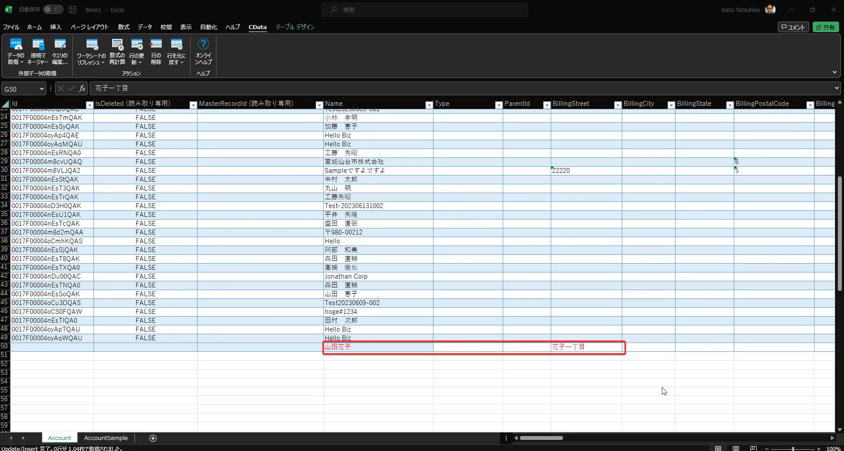Click the 行を元に戻す revert rows icon

(x=176, y=51)
